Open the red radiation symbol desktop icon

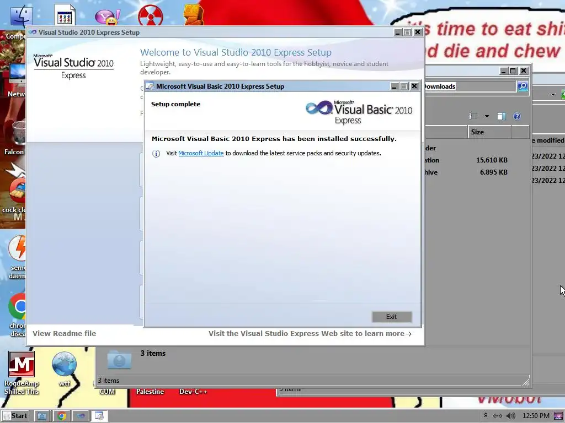click(150, 16)
